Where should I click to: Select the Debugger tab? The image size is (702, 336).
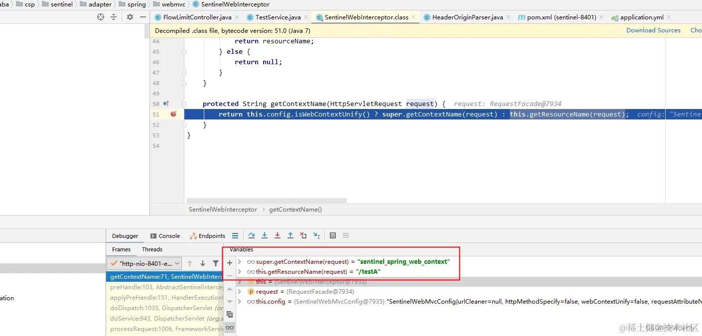tap(125, 236)
